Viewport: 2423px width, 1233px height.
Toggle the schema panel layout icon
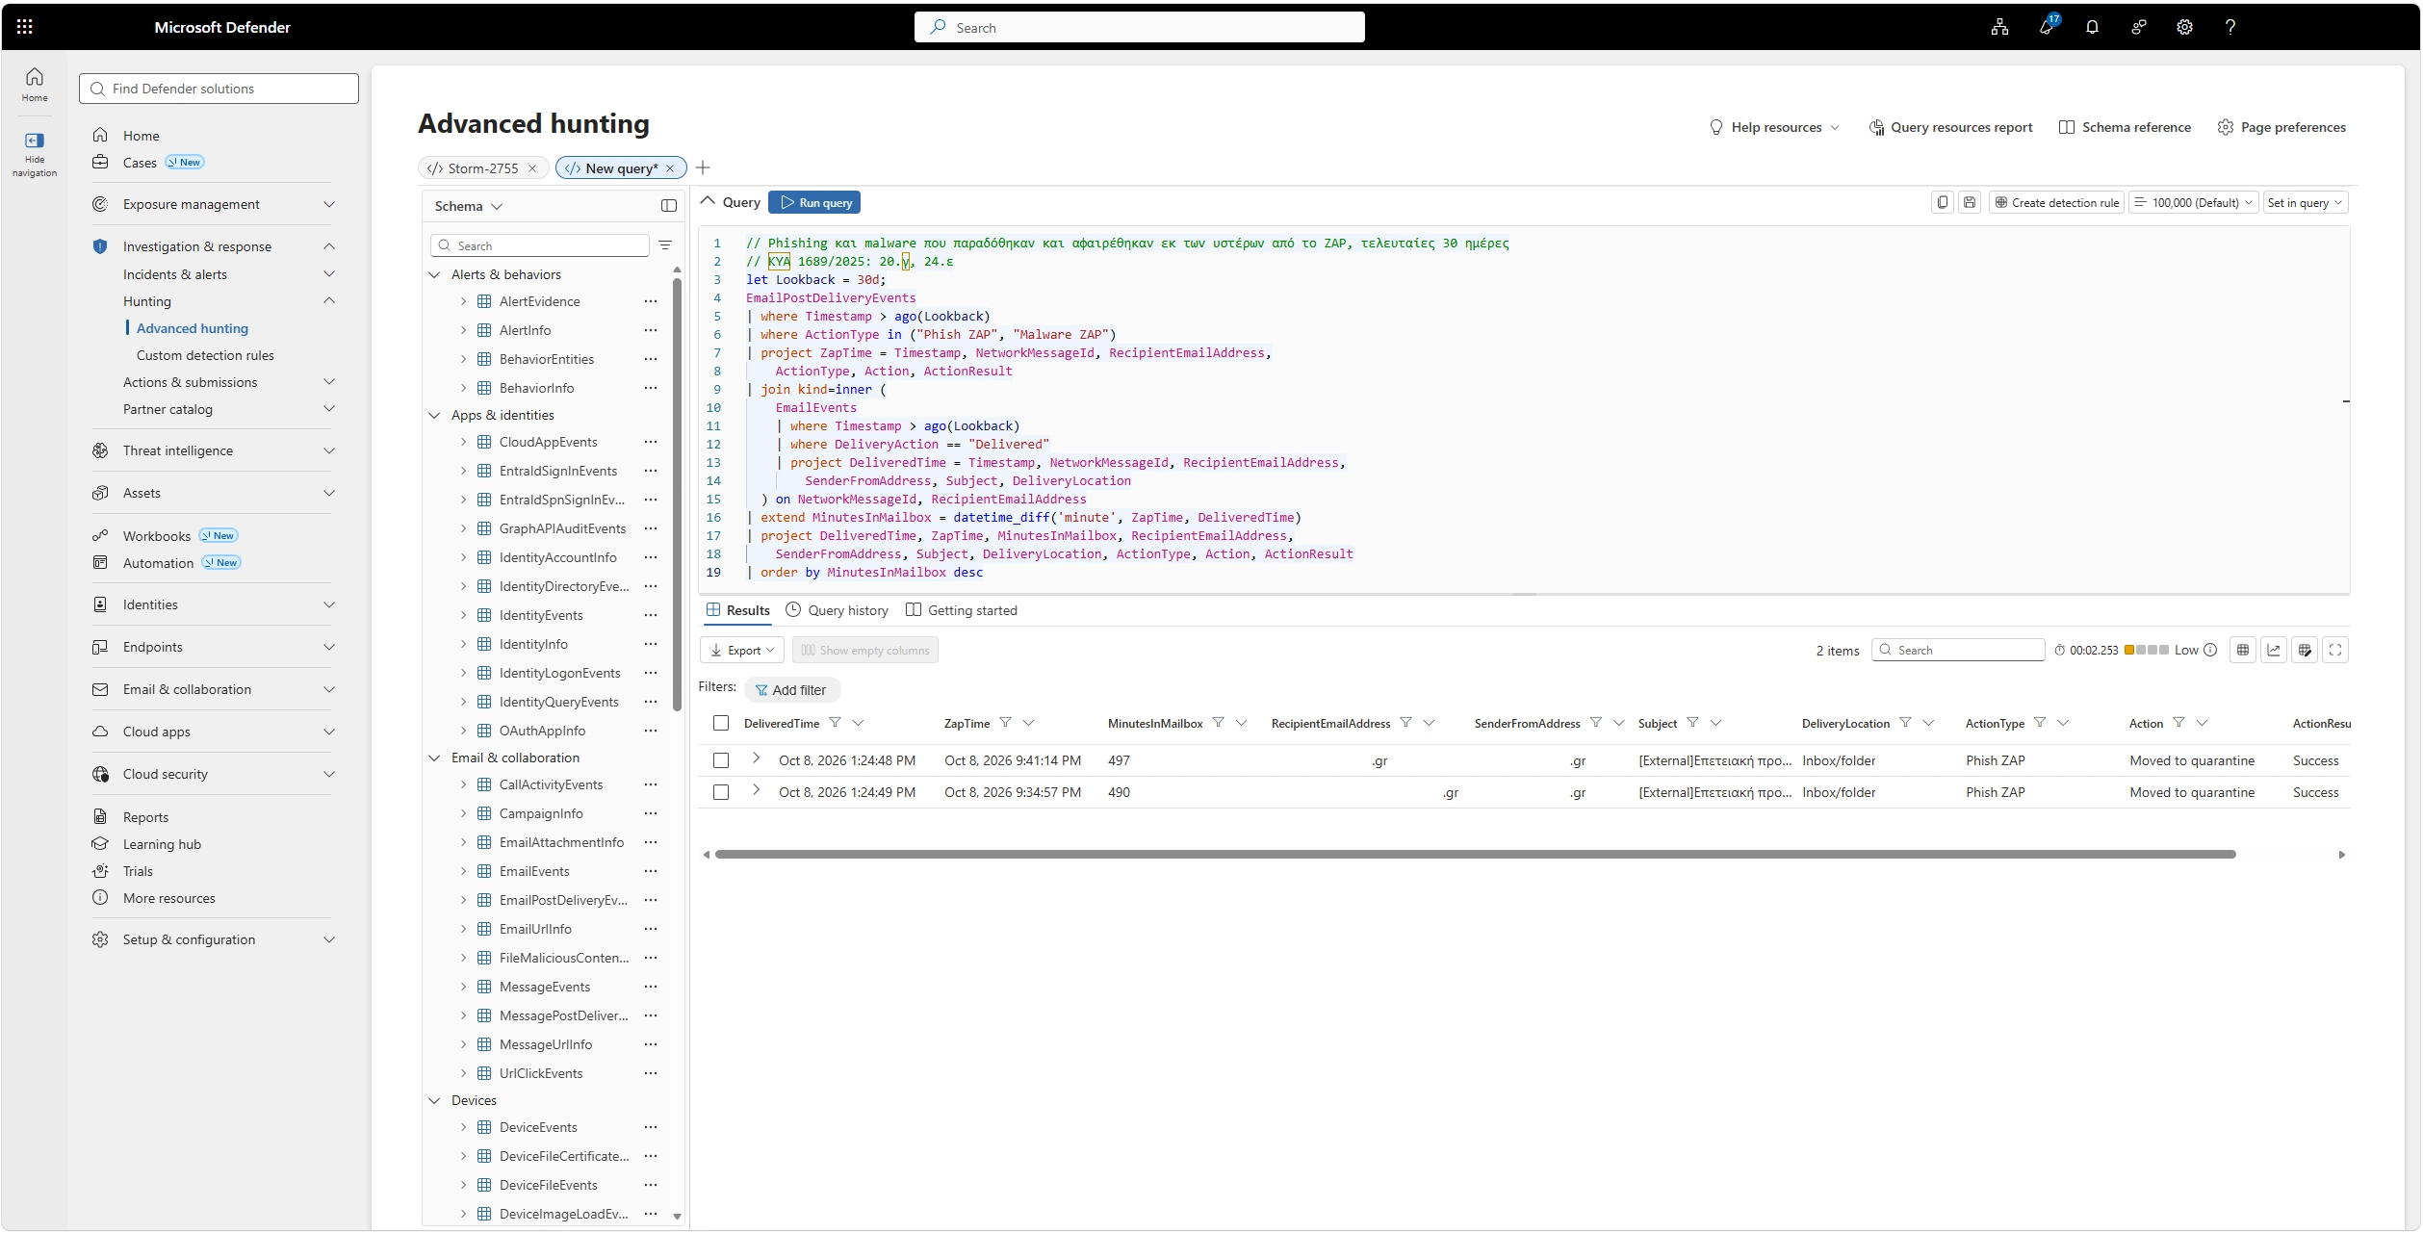[669, 206]
